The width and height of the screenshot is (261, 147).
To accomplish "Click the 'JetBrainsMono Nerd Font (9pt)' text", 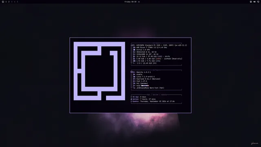I will [150, 88].
